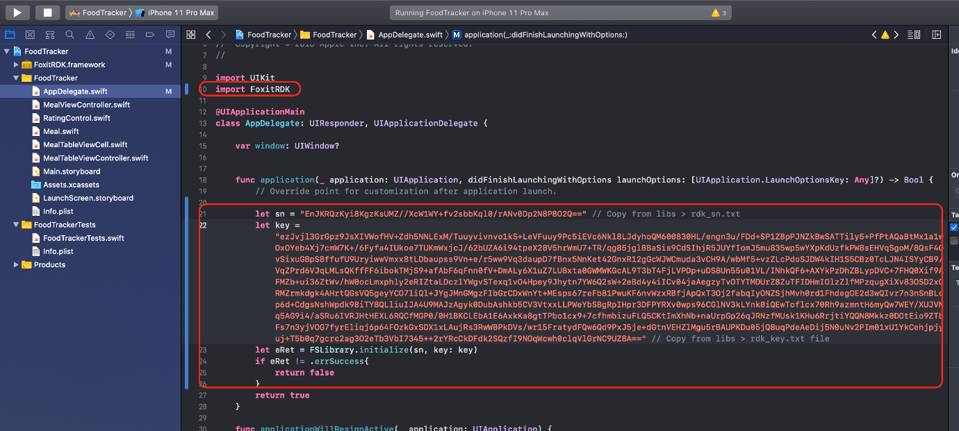This screenshot has height=431, width=959.
Task: Open the Test navigator diamond icon
Action: [110, 34]
